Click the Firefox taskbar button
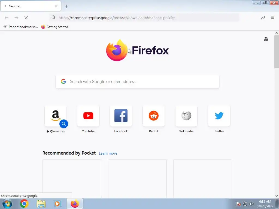The height and width of the screenshot is (209, 279). click(x=75, y=204)
